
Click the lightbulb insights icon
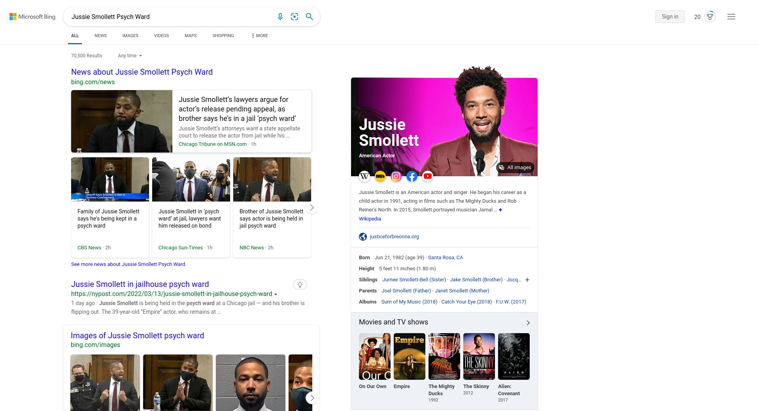point(300,284)
